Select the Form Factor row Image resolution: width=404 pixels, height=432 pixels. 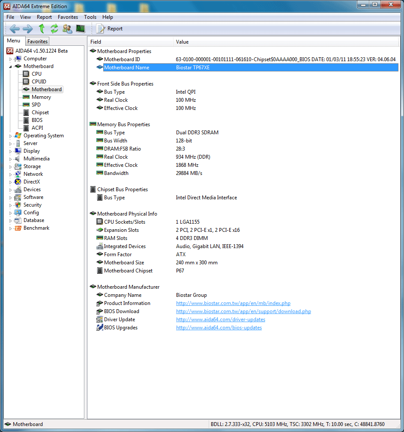pyautogui.click(x=247, y=254)
